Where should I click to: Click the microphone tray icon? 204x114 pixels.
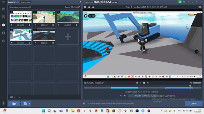point(174,111)
